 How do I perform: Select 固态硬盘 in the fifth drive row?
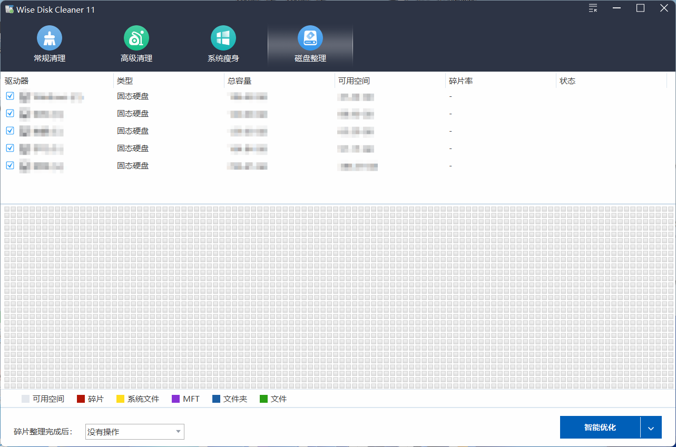point(133,165)
